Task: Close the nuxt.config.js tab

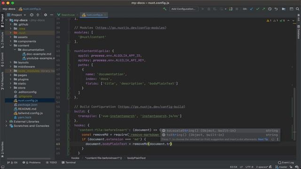Action: [x=105, y=15]
